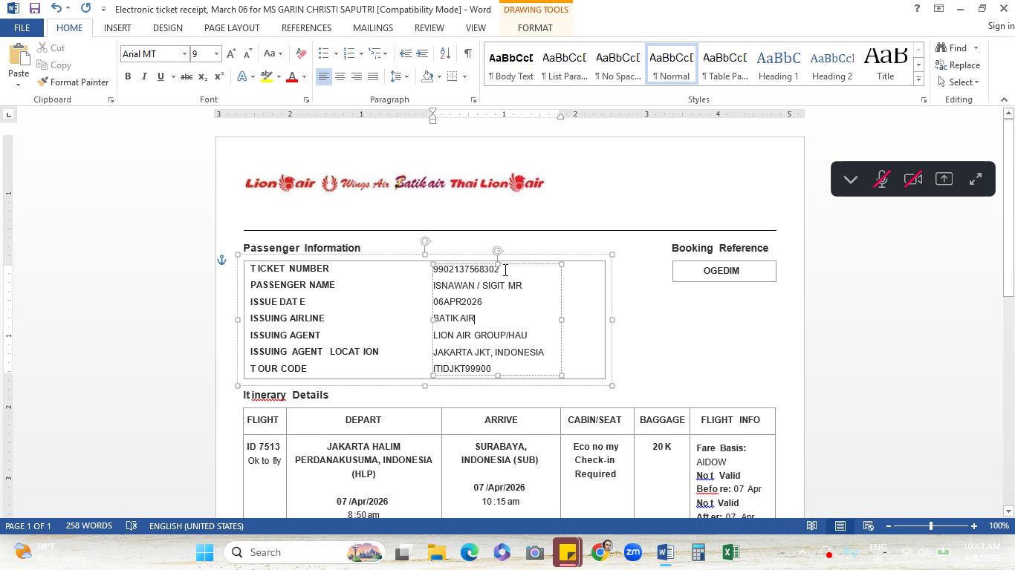Switch to the PAGE LAYOUT tab
The height and width of the screenshot is (570, 1015).
click(x=232, y=27)
